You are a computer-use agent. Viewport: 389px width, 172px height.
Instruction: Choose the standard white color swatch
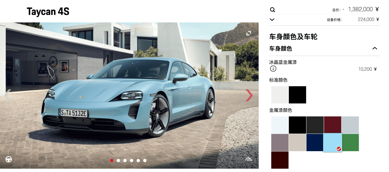(x=280, y=95)
